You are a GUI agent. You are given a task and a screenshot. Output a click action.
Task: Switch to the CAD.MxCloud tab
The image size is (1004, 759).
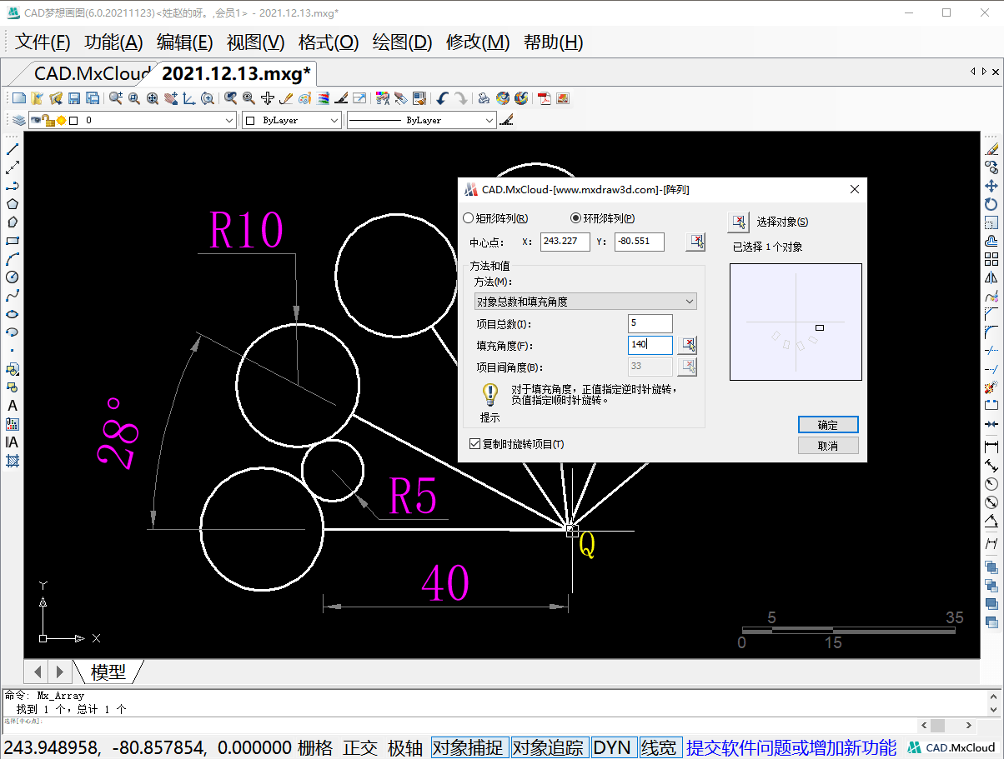pos(90,73)
